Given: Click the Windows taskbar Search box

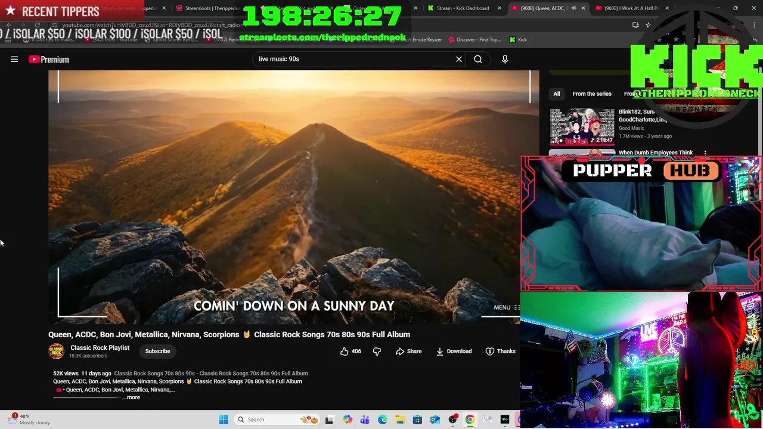Looking at the screenshot, I should [275, 419].
